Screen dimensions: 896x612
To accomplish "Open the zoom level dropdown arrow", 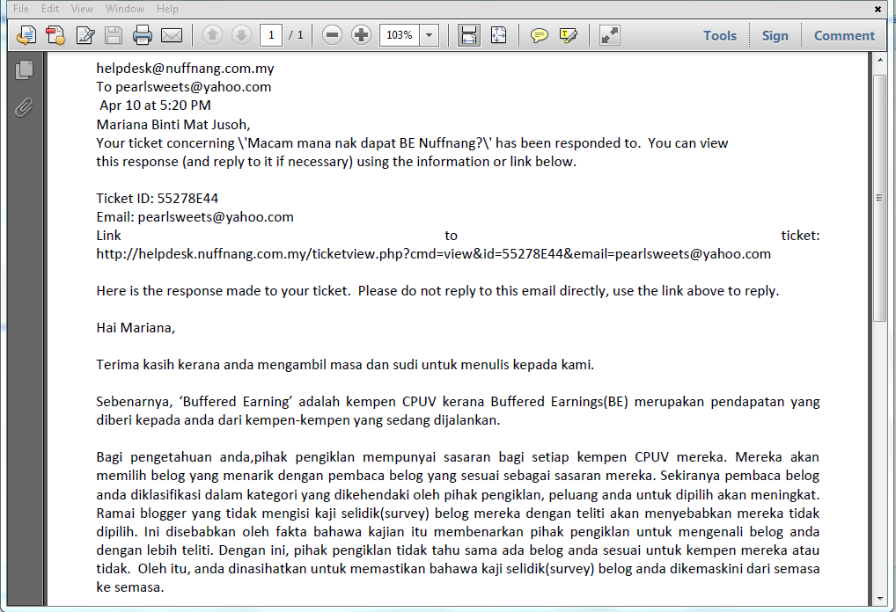I will pyautogui.click(x=430, y=35).
